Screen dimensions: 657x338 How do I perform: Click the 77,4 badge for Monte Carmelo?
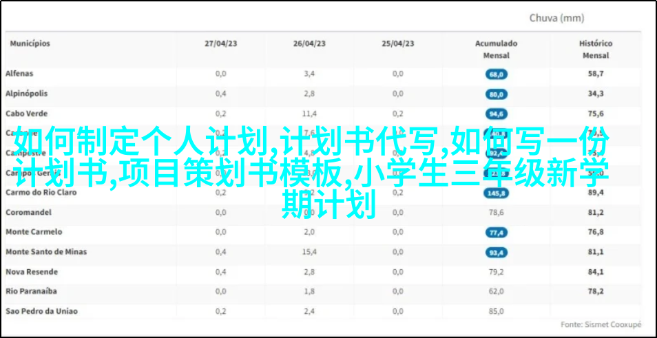pos(496,233)
